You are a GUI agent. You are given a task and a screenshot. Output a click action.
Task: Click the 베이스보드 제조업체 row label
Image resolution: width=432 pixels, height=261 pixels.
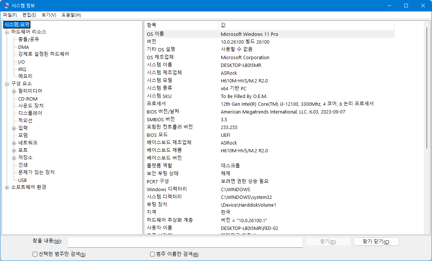(169, 142)
